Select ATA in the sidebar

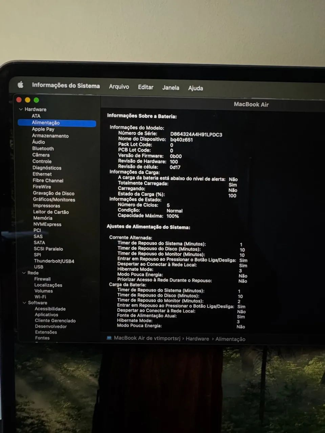point(36,116)
